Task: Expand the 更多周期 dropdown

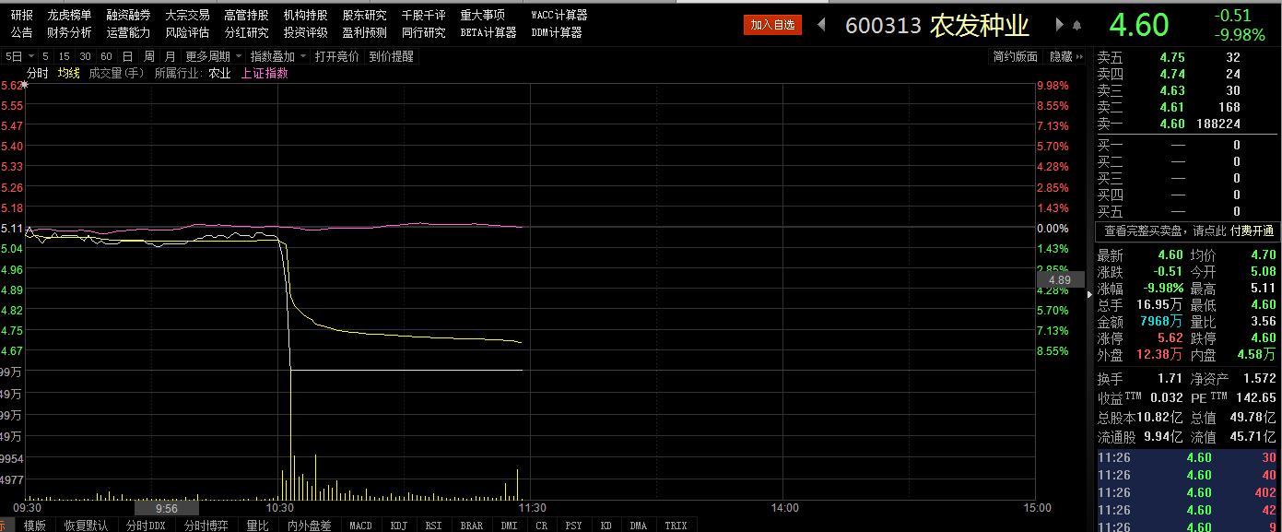Action: (213, 56)
